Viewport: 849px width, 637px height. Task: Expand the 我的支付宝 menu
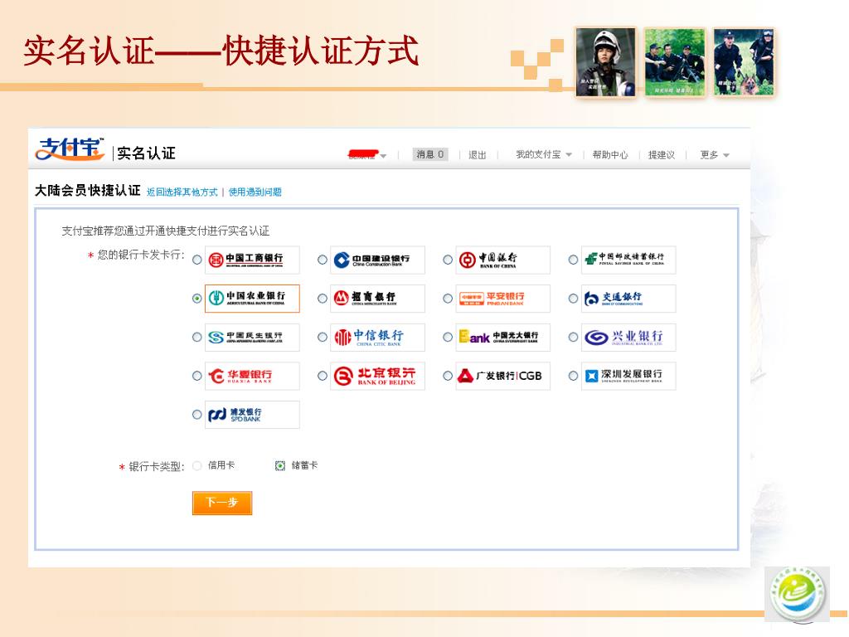click(x=544, y=155)
